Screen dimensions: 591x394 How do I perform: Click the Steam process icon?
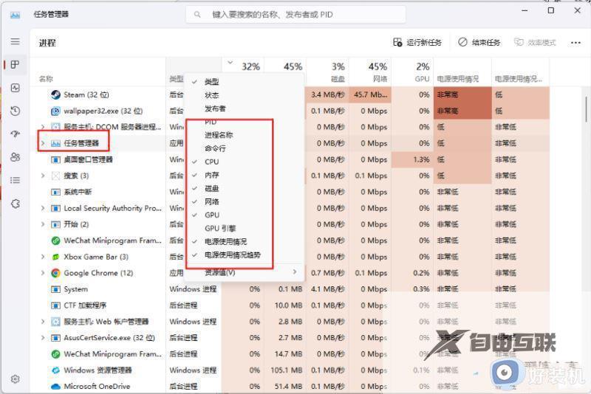click(55, 94)
